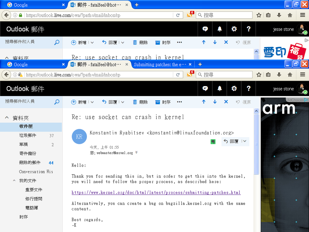
Task: Click back arrow in front window browser
Action: click(6, 75)
